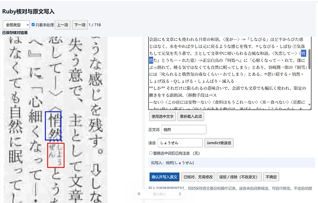Enable the 替换选中词后已有注音 checkbox
This screenshot has height=203, width=318.
(151, 153)
